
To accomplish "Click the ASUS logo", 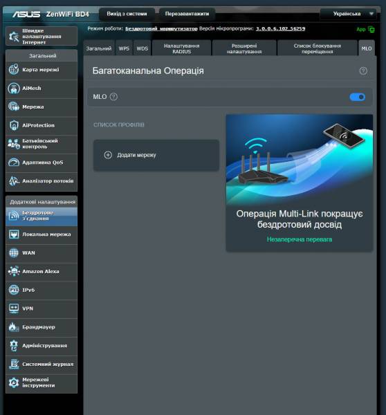I will pos(26,14).
